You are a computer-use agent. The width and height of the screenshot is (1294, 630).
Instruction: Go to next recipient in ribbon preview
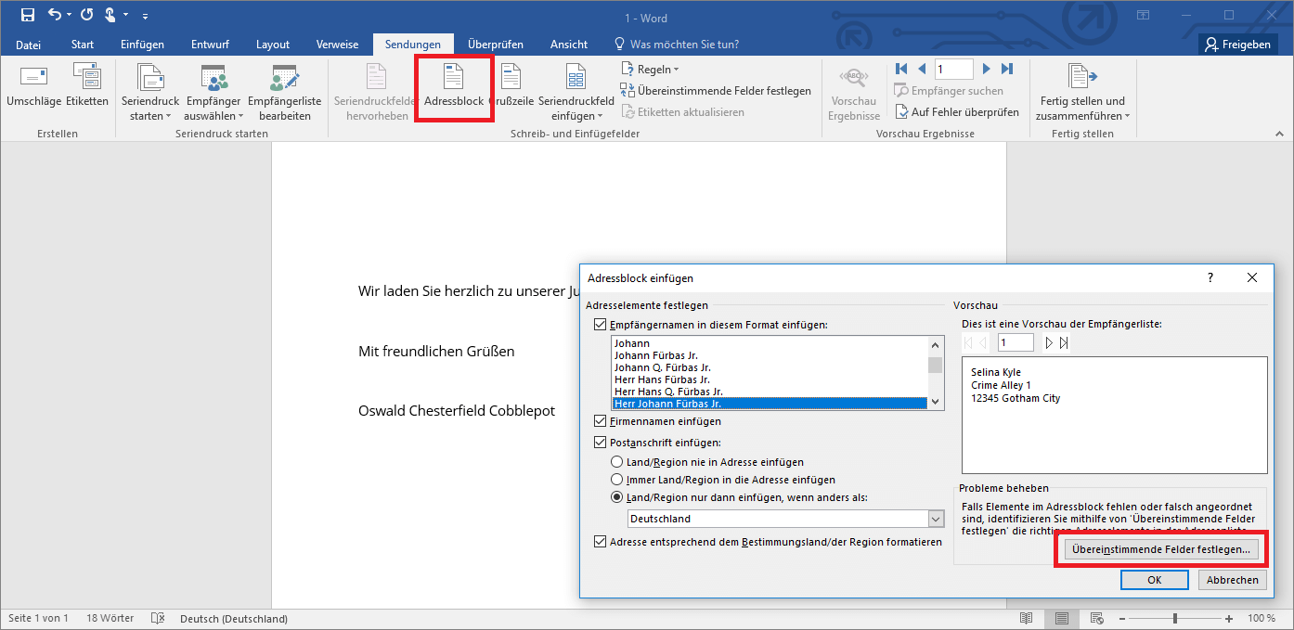click(987, 69)
